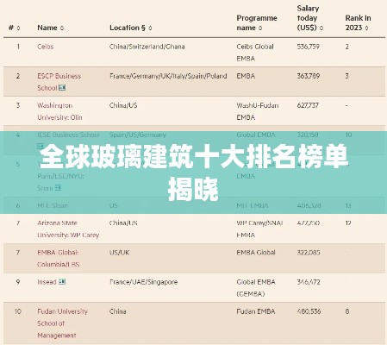This screenshot has width=387, height=345.
Task: Click sort arrows for Salary today (US$)
Action: point(321,28)
